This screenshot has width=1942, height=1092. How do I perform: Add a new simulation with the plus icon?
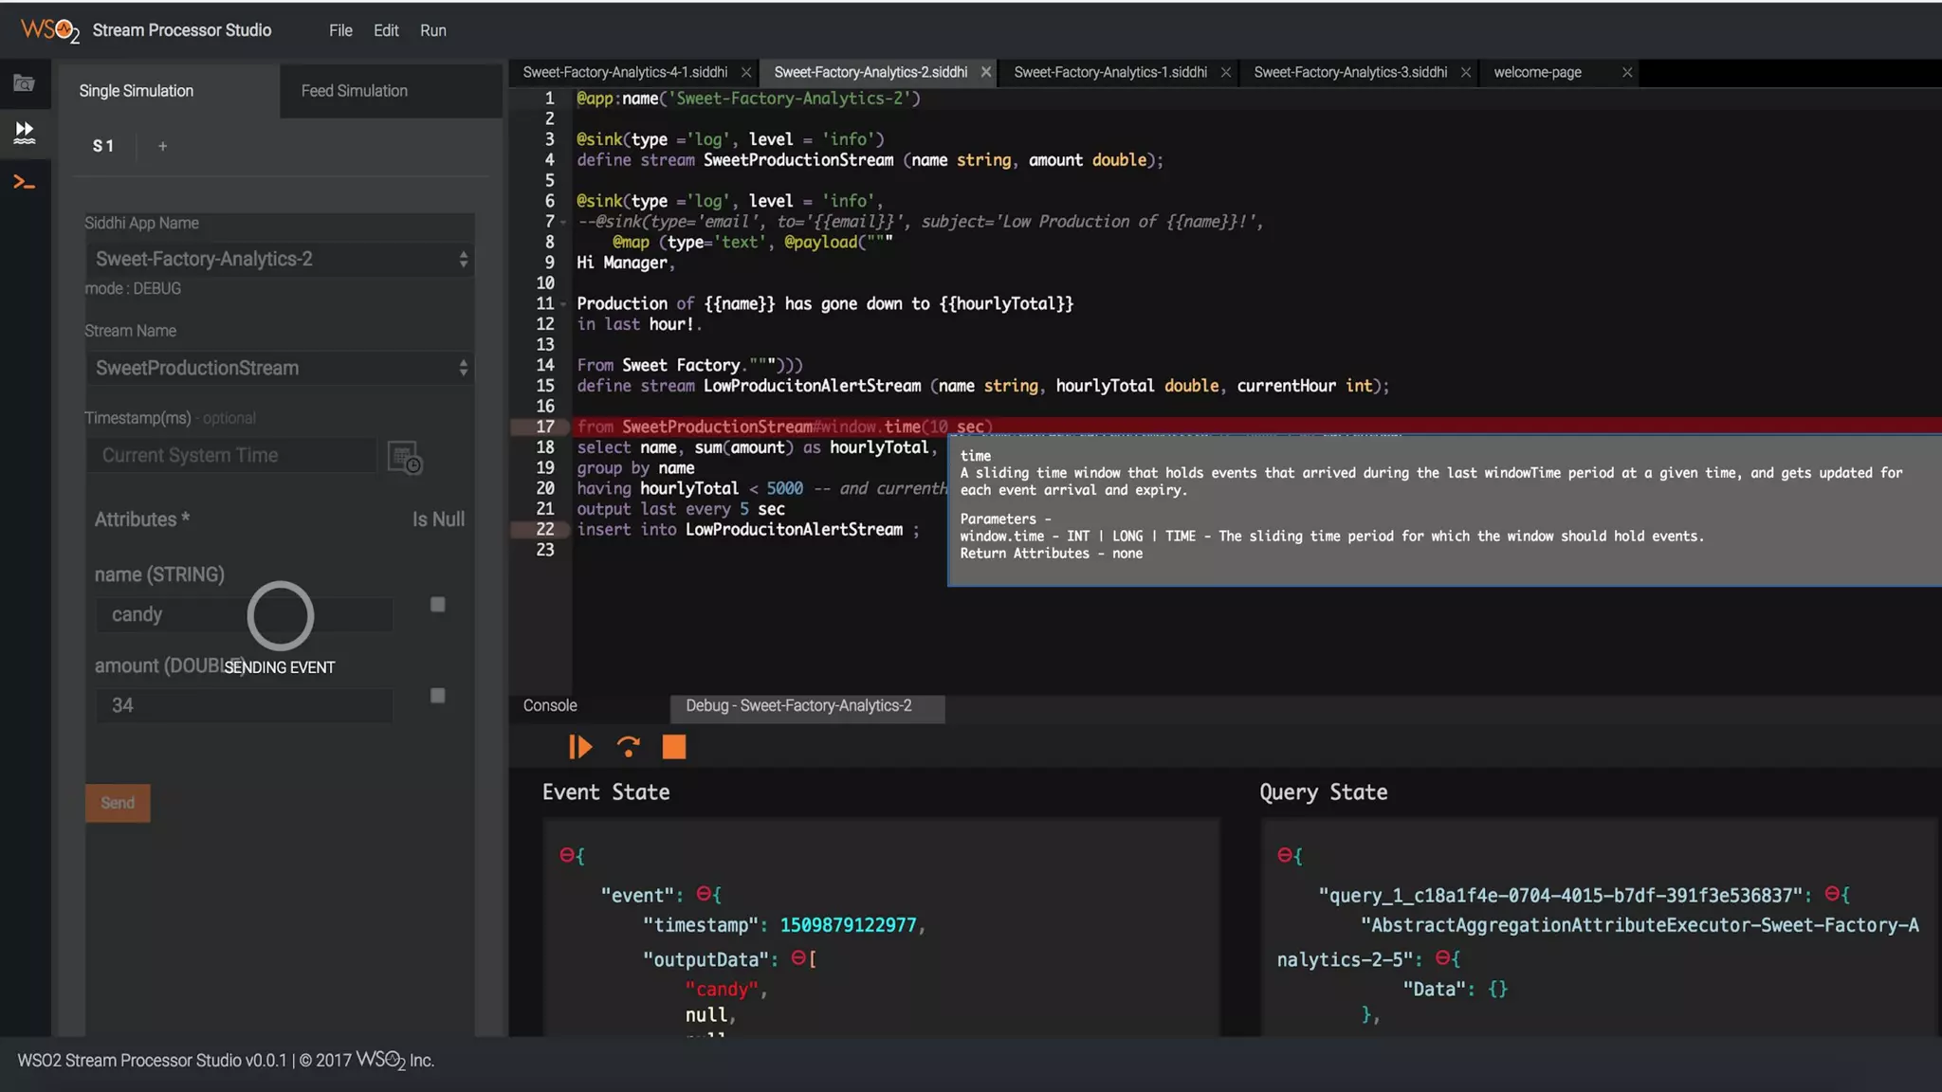pyautogui.click(x=162, y=146)
